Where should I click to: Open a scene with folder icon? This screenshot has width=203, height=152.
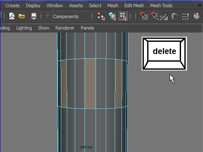coord(22,16)
